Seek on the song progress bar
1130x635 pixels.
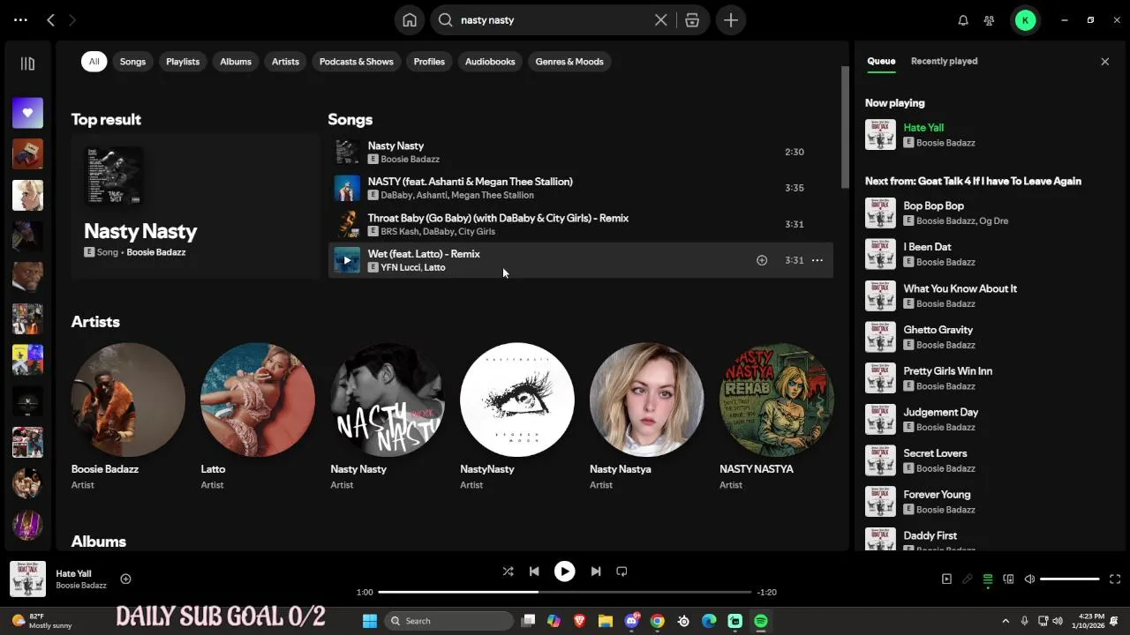(x=565, y=592)
